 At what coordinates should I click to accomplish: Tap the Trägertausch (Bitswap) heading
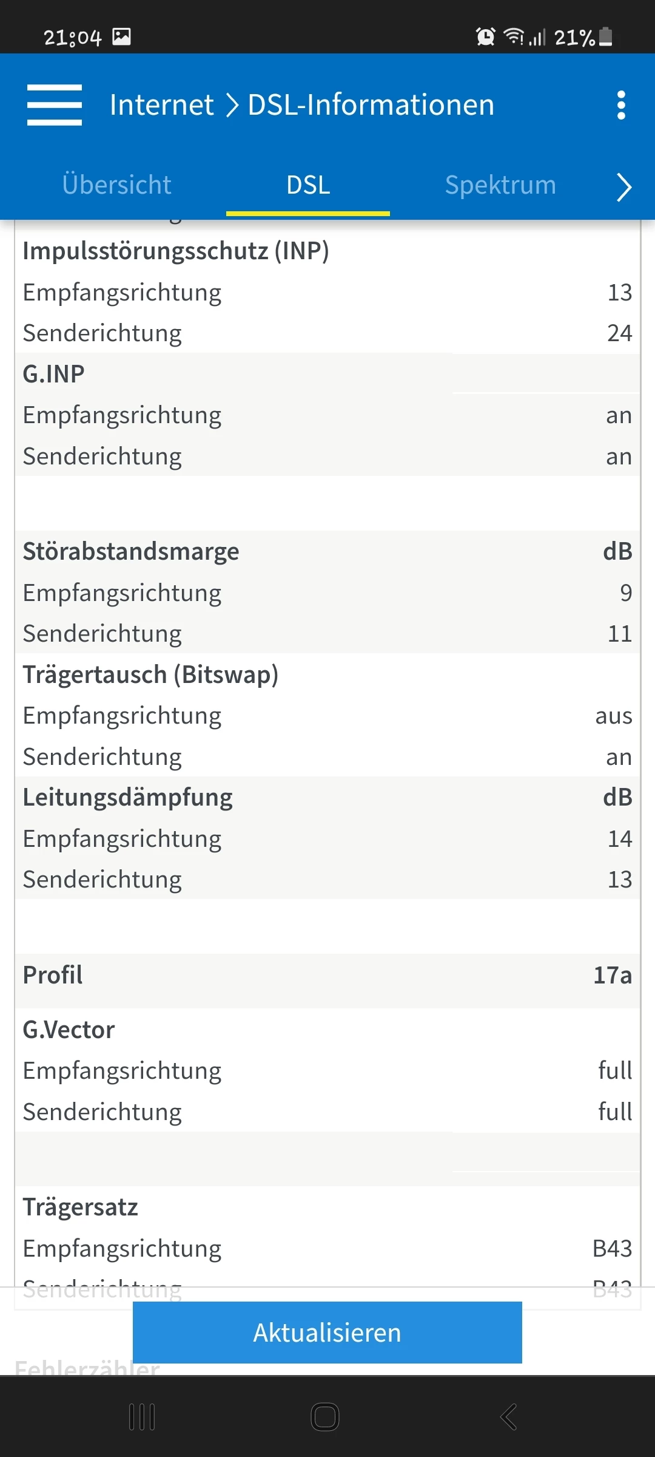coord(150,674)
